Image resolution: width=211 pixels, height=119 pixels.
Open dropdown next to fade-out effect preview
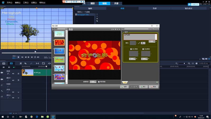[151, 54]
